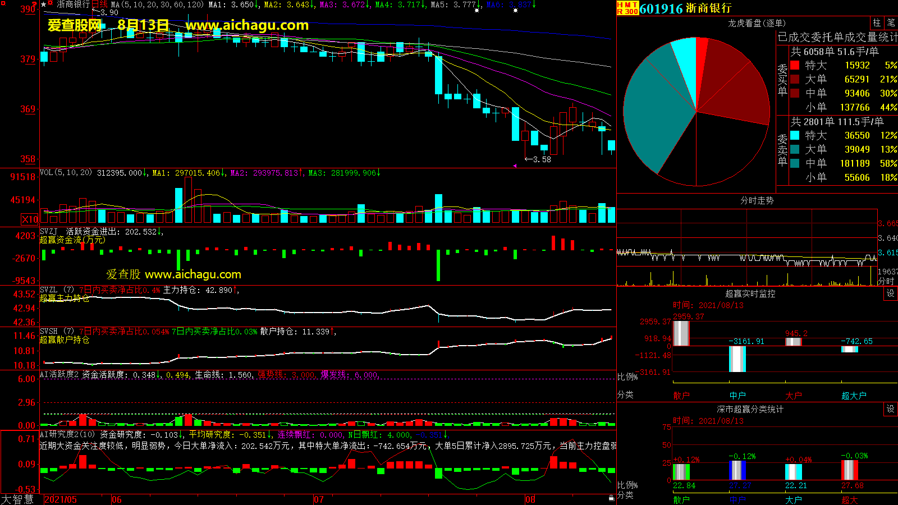This screenshot has height=505, width=898.
Task: Switch pie view to 柱 bar mode
Action: 877,23
